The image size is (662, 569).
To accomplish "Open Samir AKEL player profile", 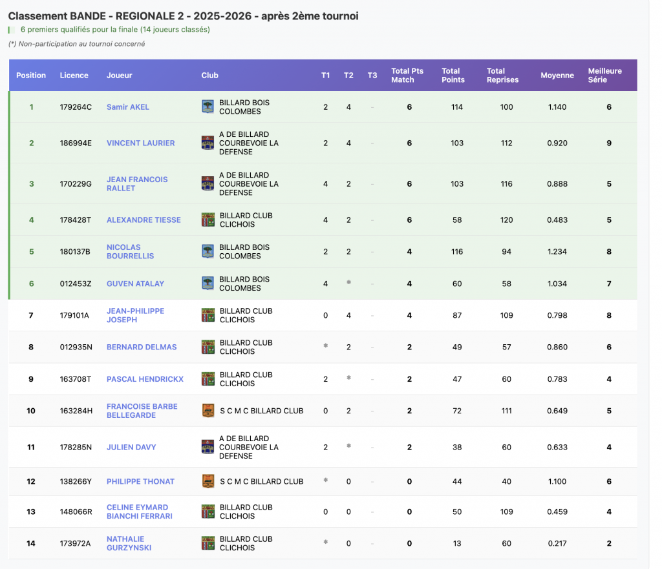I will 128,107.
